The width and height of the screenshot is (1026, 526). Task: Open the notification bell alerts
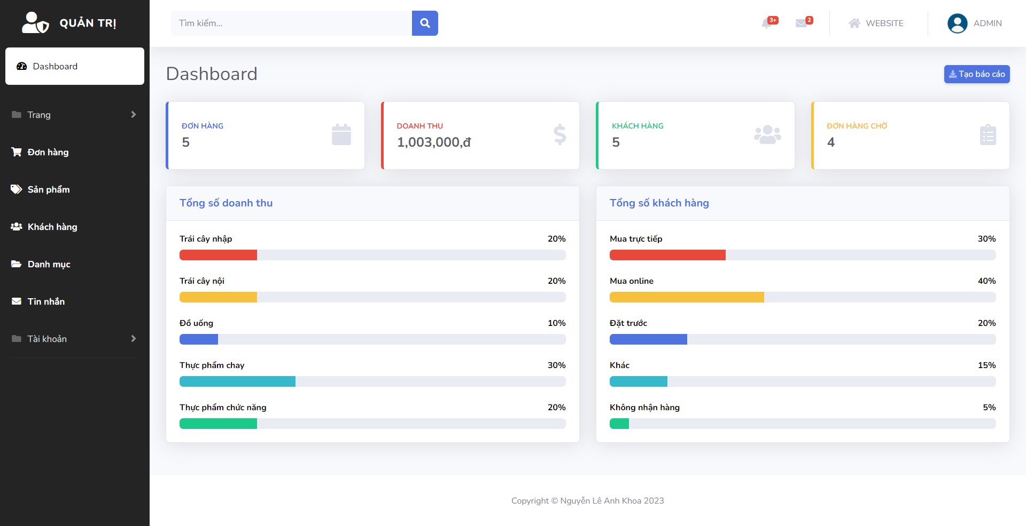pos(767,23)
